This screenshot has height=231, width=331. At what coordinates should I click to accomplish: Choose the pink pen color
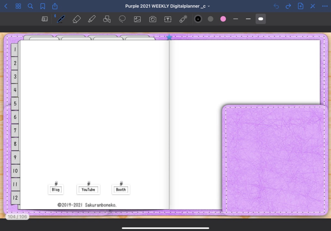tap(223, 19)
